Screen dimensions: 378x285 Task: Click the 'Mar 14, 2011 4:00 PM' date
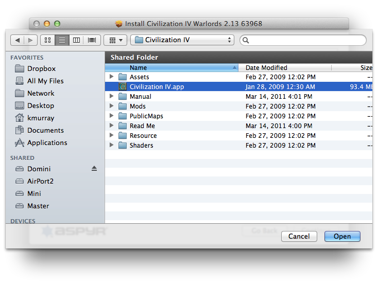[x=279, y=126]
